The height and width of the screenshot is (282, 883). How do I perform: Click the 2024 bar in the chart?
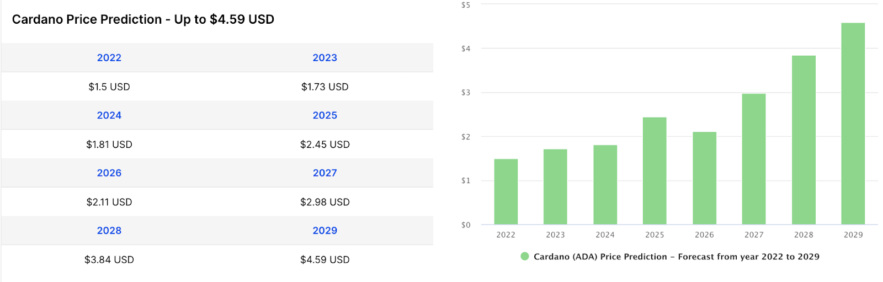[605, 185]
